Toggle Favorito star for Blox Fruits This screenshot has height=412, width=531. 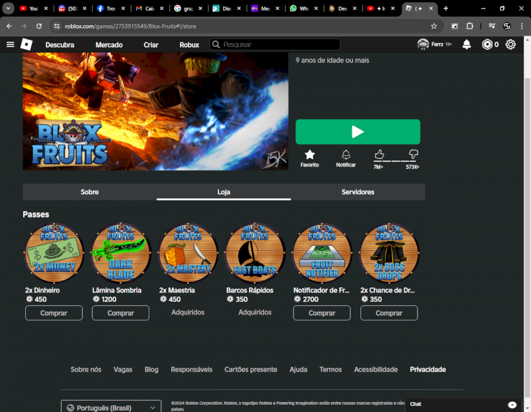pos(309,155)
